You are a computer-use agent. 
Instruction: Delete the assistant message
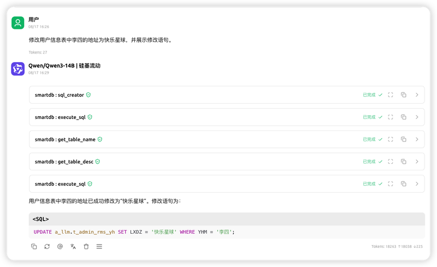tap(86, 246)
